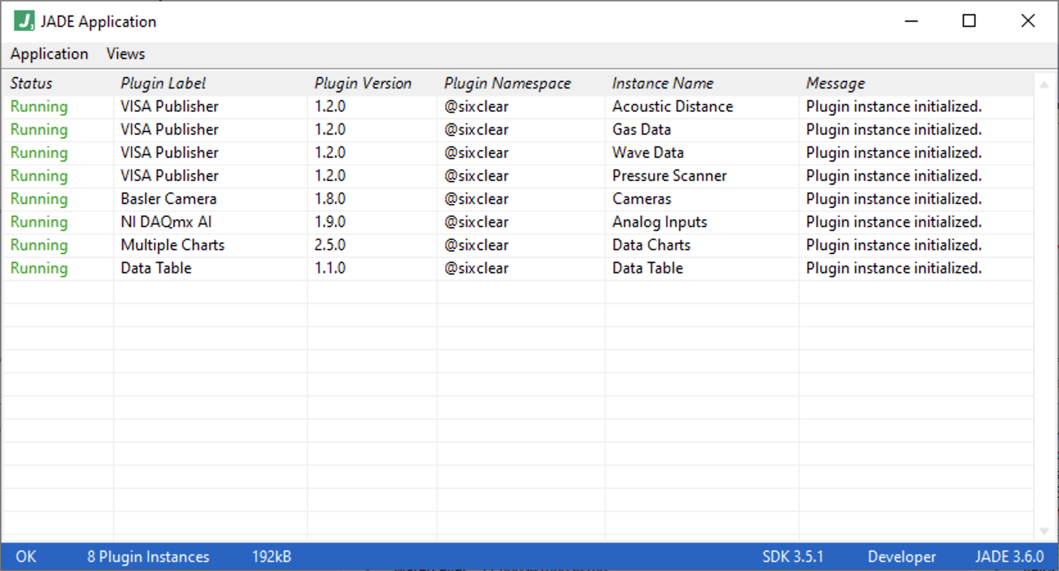This screenshot has width=1059, height=571.
Task: Click the OK status in the status bar
Action: [26, 556]
